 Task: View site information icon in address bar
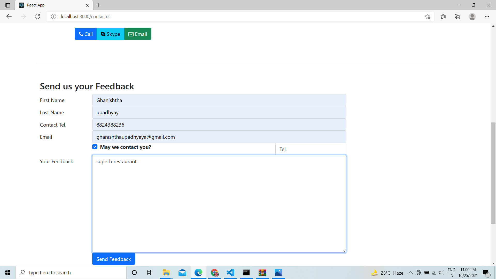(x=53, y=17)
